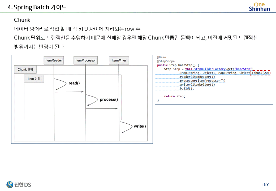Image resolution: width=276 pixels, height=191 pixels.
Task: Click the ItemReader box in diagram
Action: (x=54, y=60)
